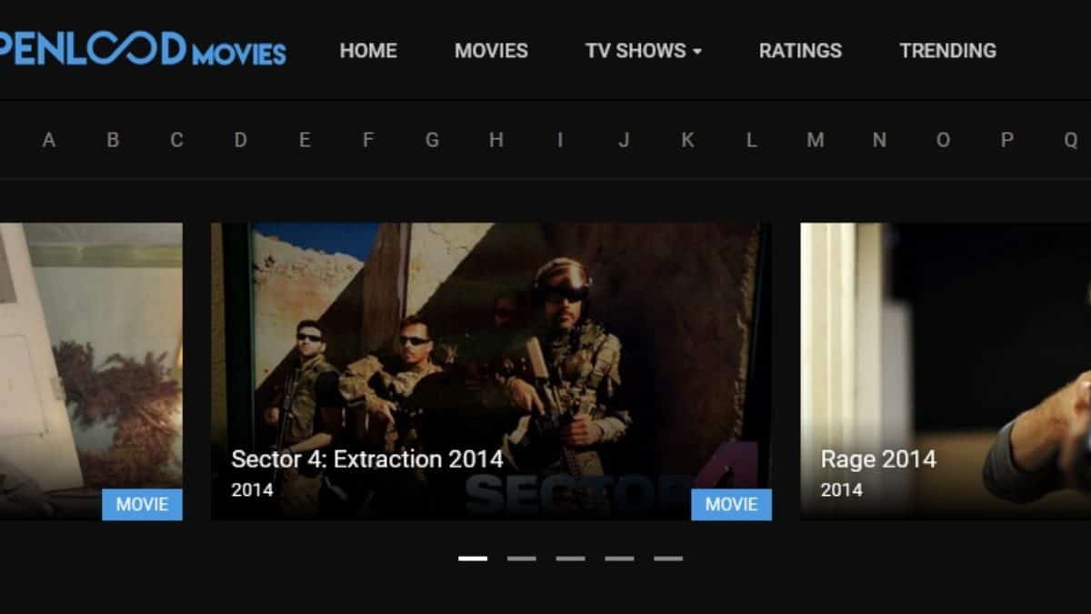Select the first active carousel indicator
1091x614 pixels.
click(473, 559)
